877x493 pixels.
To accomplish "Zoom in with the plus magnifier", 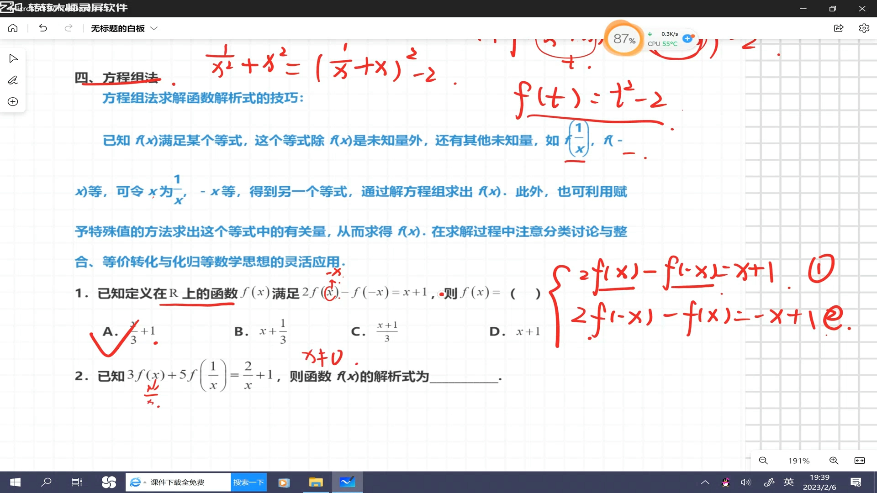I will coord(834,461).
